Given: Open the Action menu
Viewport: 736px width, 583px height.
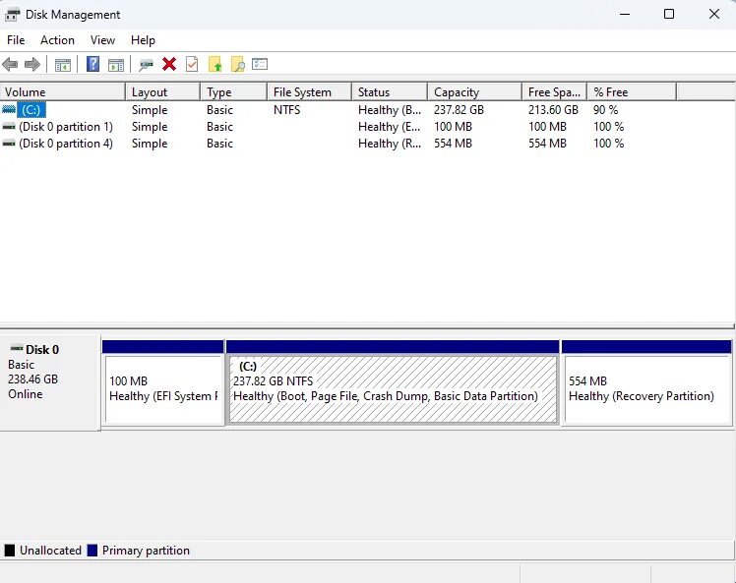Looking at the screenshot, I should click(57, 40).
